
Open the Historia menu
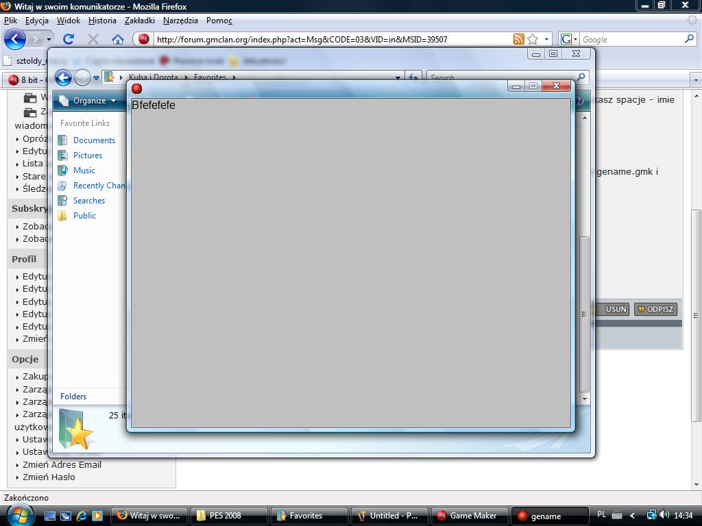click(x=102, y=21)
